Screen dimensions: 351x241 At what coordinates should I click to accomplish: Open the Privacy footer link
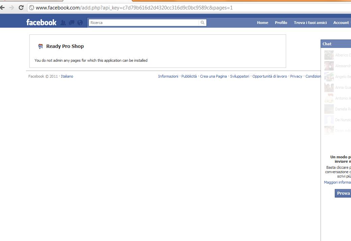[296, 76]
